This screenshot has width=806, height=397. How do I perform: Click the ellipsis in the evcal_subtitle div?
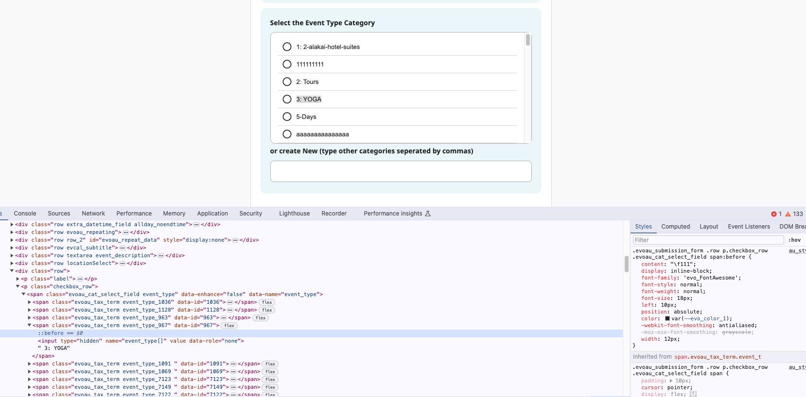123,248
